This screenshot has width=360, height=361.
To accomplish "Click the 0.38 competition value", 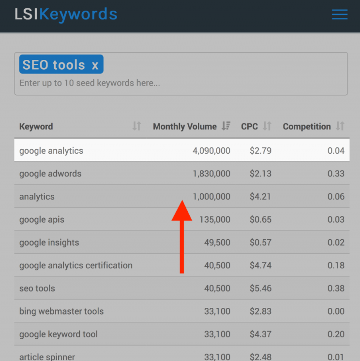I will pyautogui.click(x=336, y=288).
